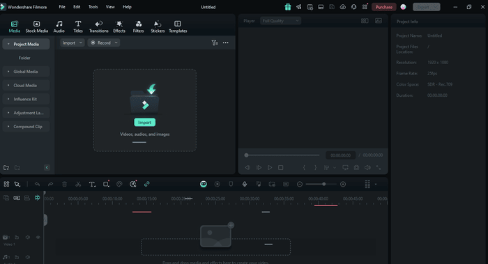Click the Play button in player
The image size is (488, 264).
pos(270,168)
